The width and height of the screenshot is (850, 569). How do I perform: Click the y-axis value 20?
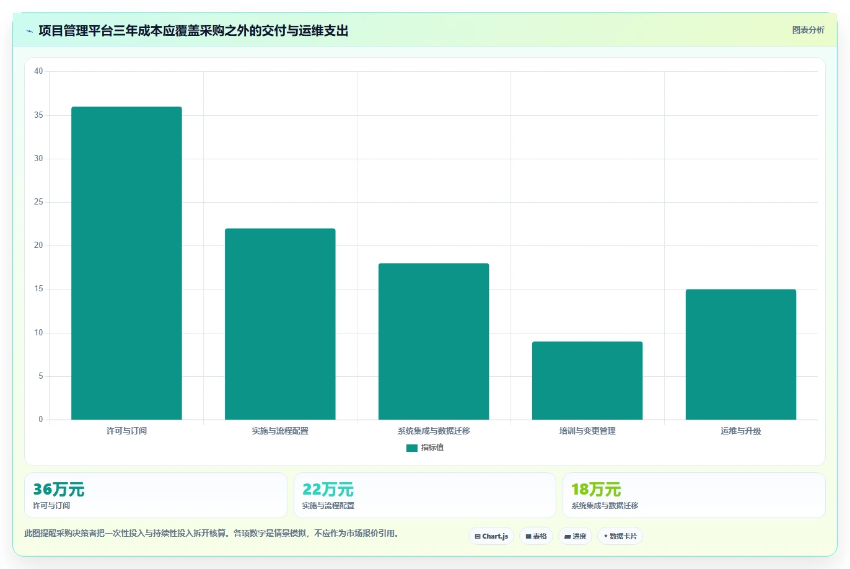(x=38, y=245)
